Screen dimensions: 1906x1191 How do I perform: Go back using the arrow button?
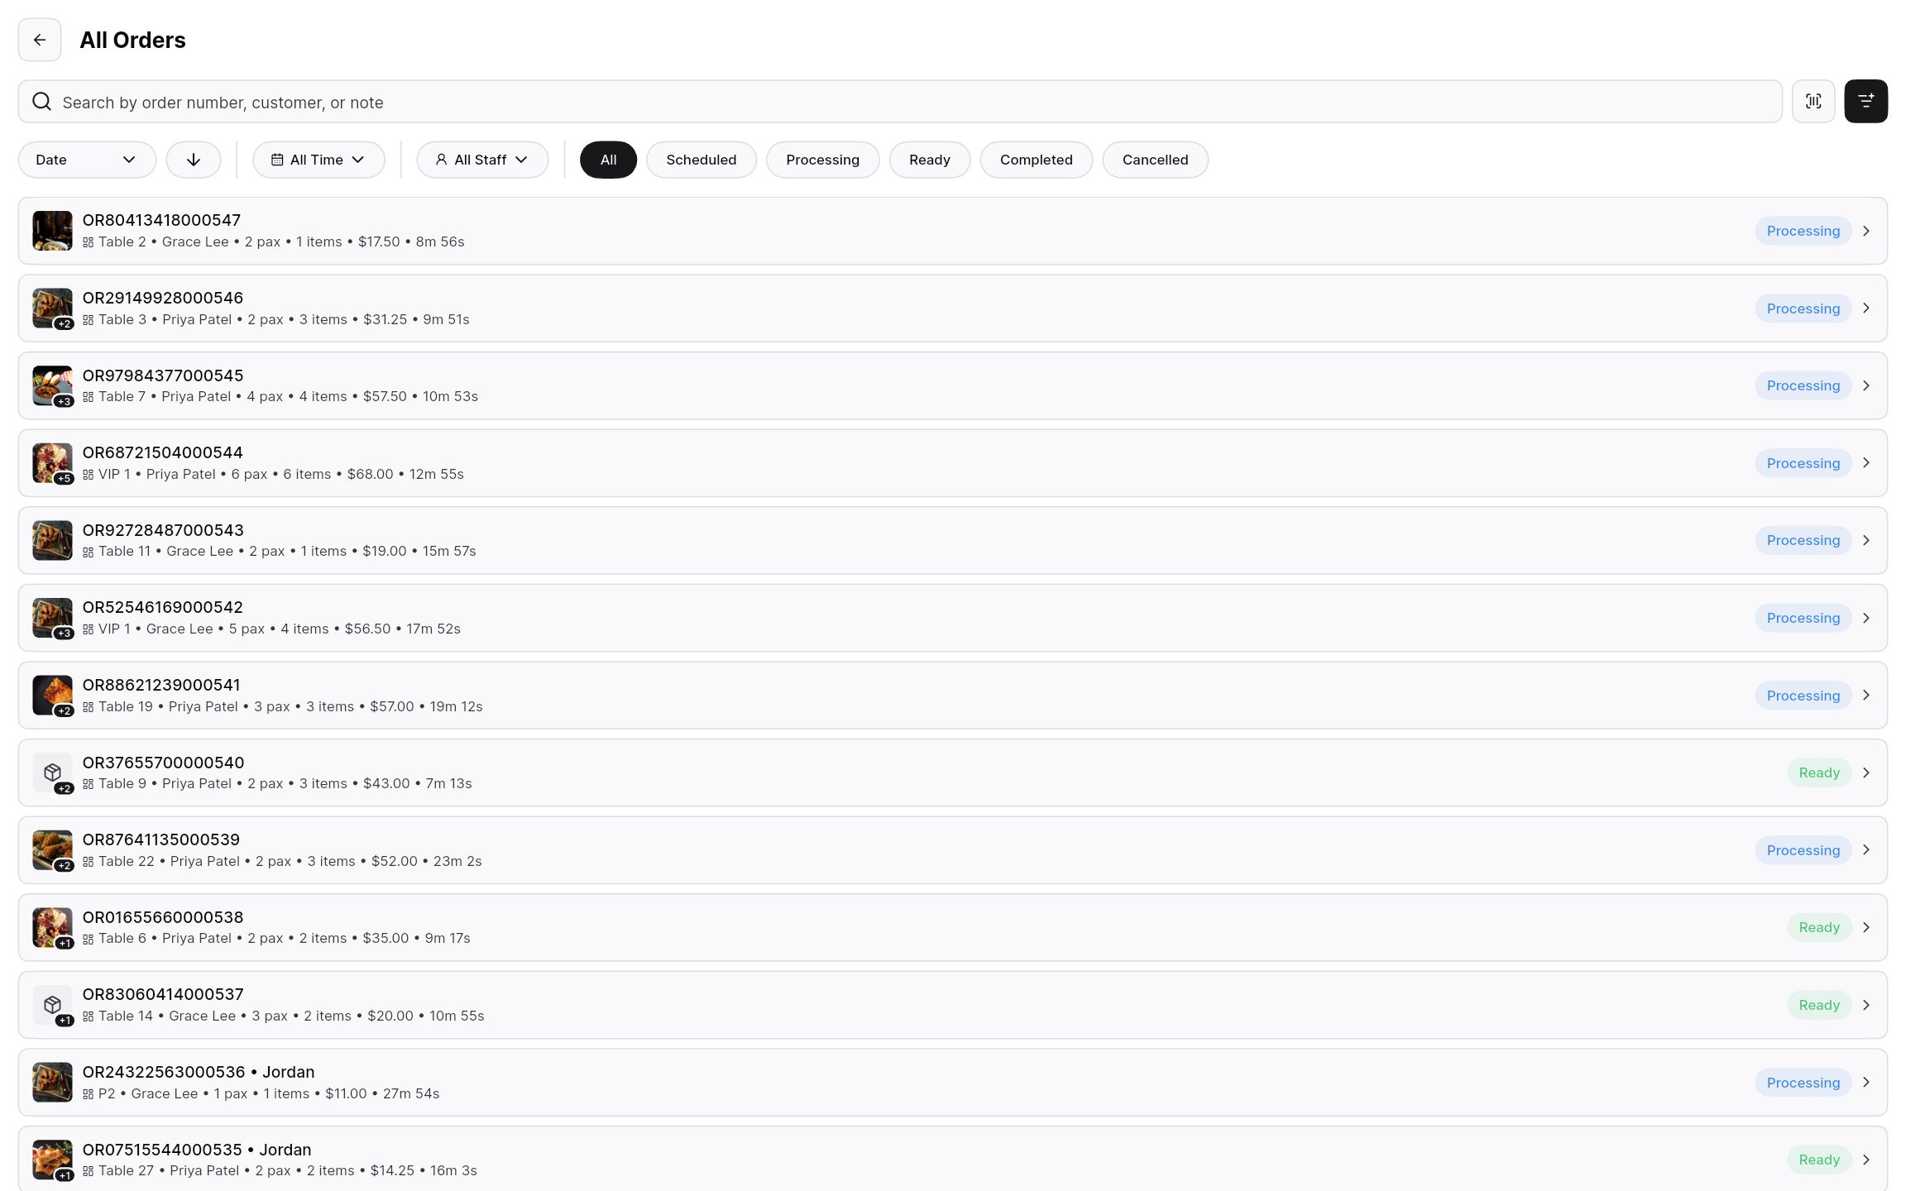tap(40, 40)
